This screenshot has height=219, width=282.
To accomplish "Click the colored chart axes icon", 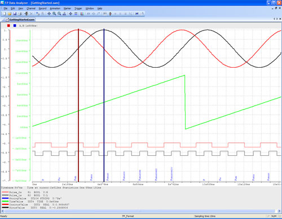I will coord(82,14).
